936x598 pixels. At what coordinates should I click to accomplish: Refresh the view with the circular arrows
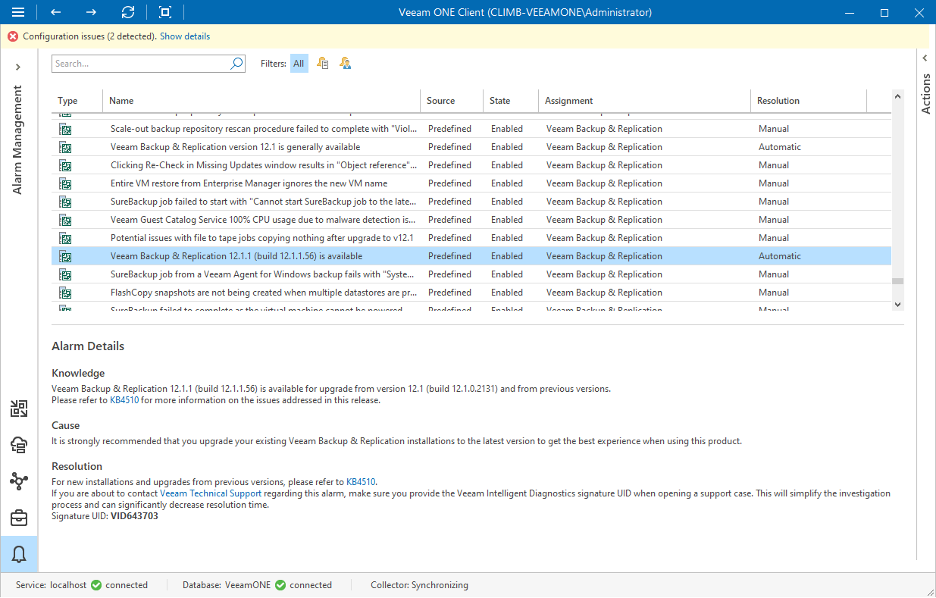(128, 12)
